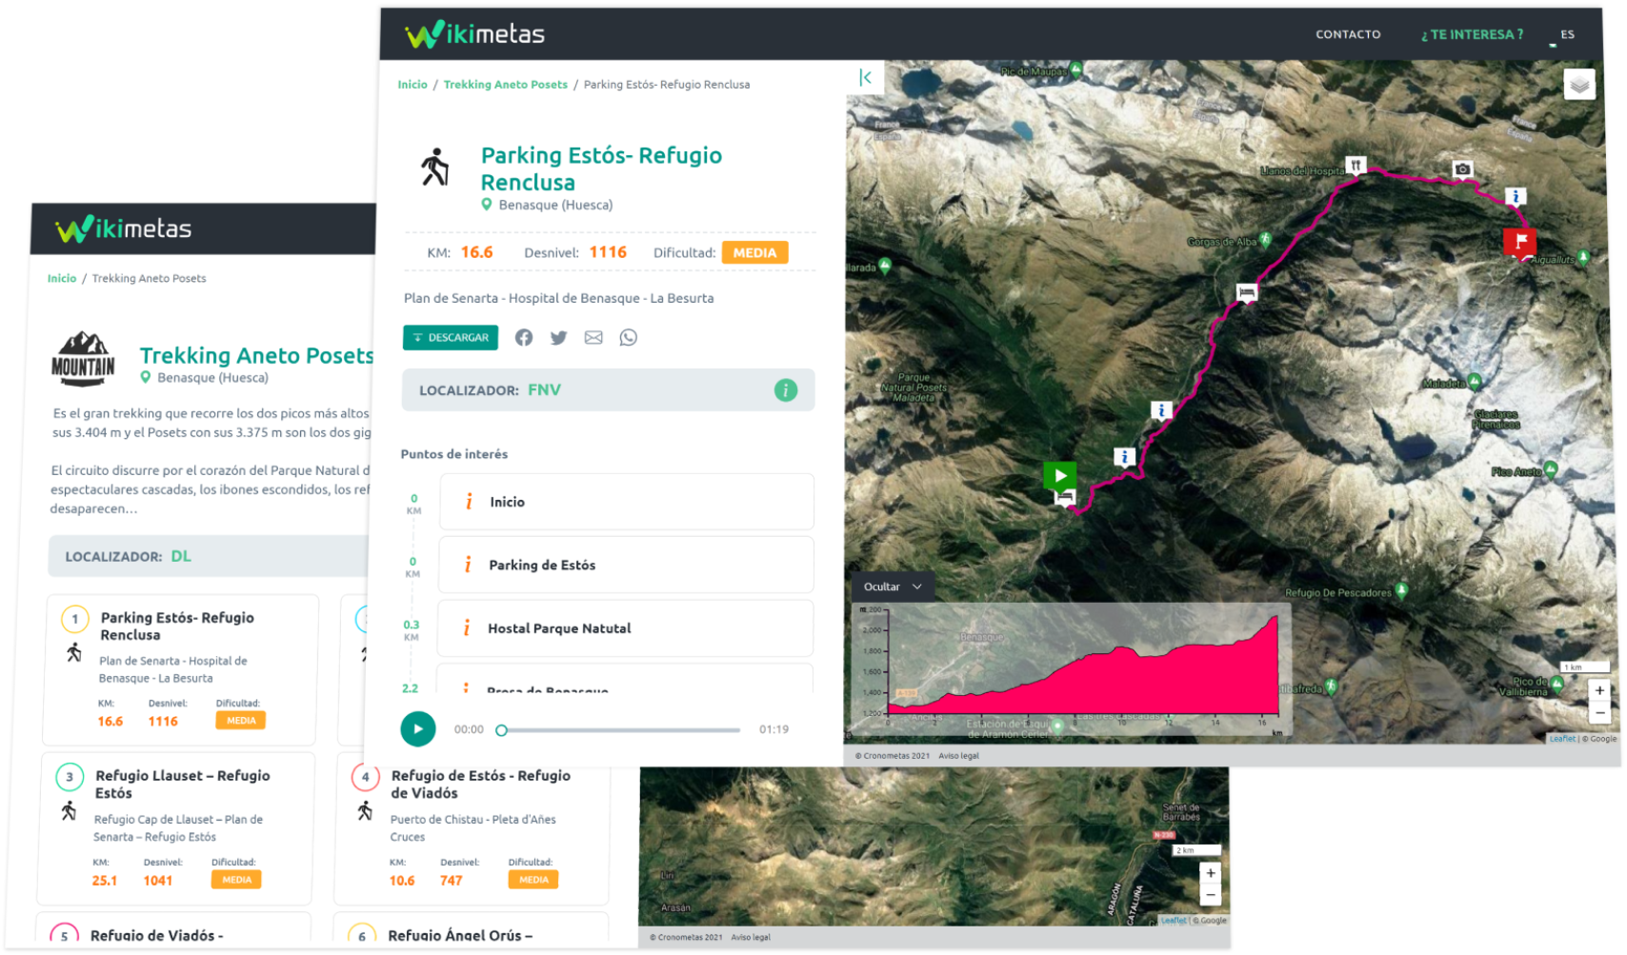Click the green start play marker on the map
1627x955 pixels.
[x=1059, y=475]
